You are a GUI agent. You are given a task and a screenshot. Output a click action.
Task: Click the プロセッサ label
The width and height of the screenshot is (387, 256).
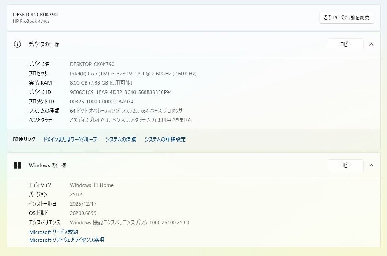click(39, 74)
